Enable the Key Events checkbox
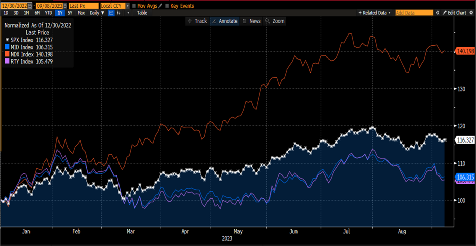This screenshot has width=476, height=246. coord(167,6)
